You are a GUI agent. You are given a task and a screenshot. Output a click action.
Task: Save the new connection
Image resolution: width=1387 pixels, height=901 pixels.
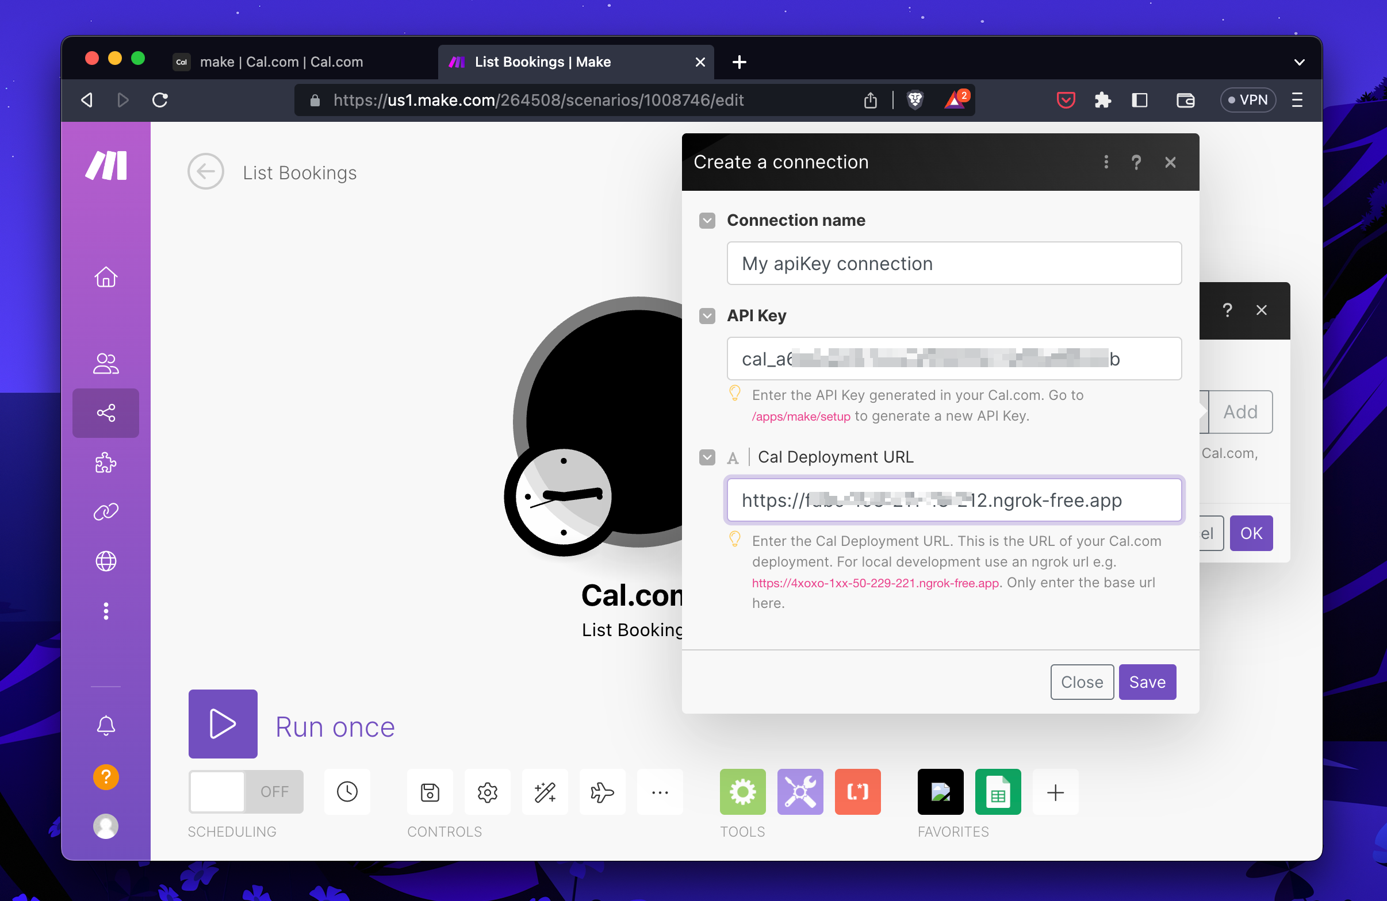(1146, 681)
